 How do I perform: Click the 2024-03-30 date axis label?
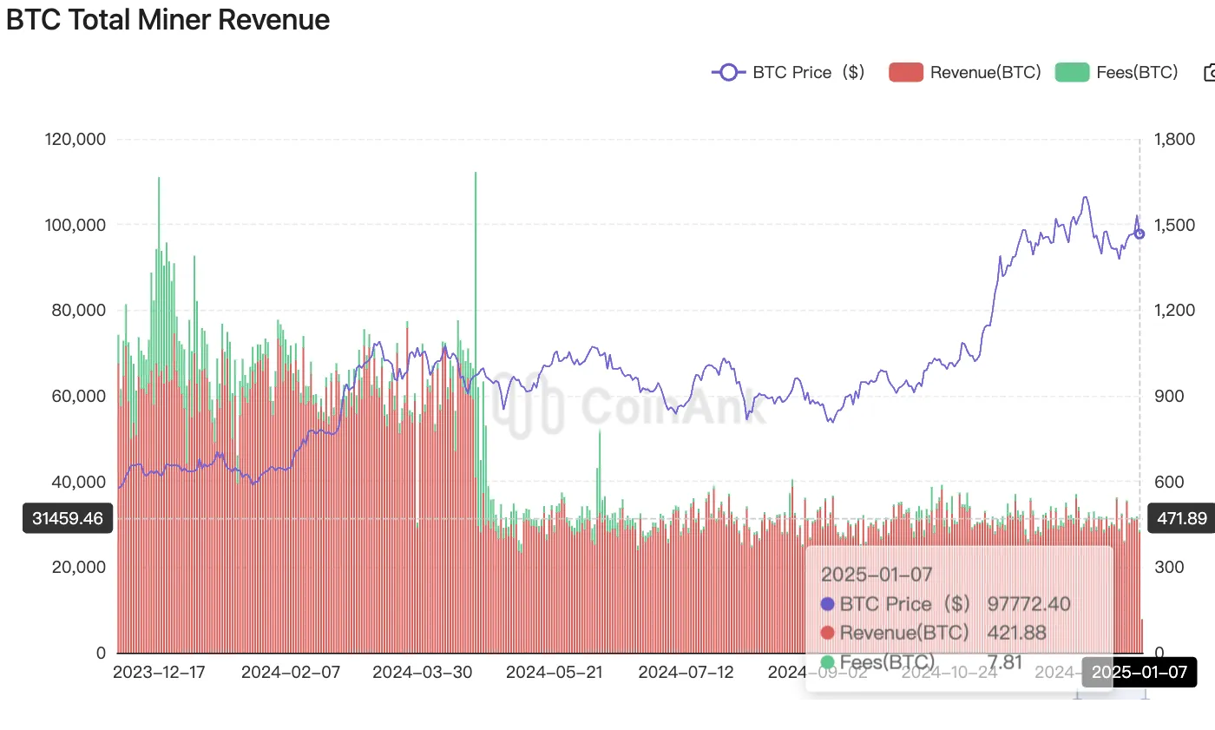[422, 673]
